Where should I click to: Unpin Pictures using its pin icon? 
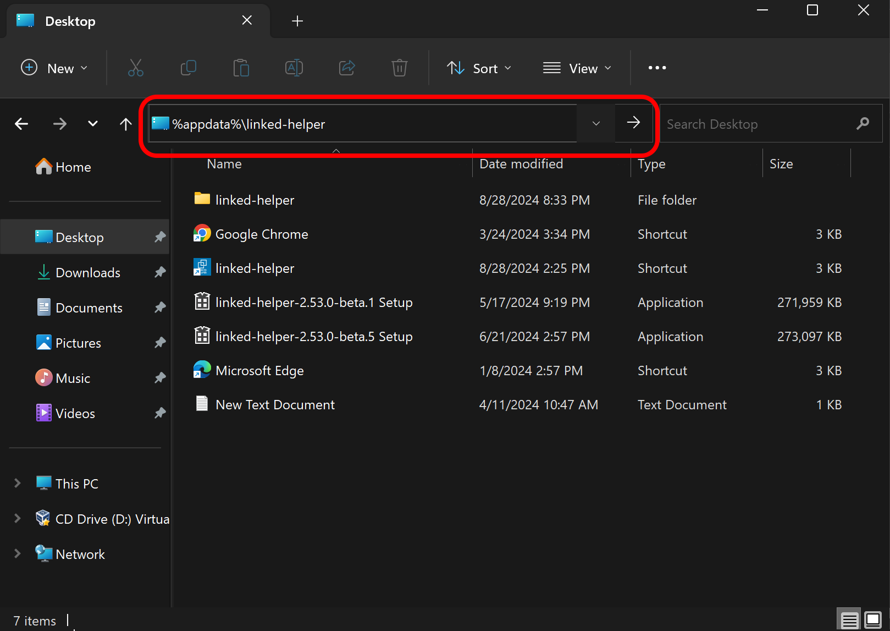click(160, 343)
